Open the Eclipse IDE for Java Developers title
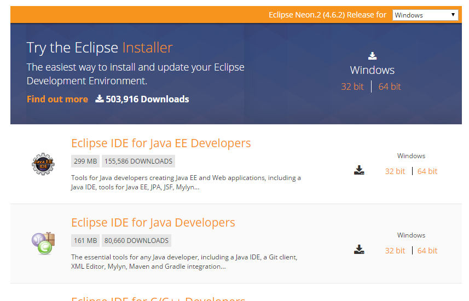This screenshot has width=469, height=301. click(153, 222)
